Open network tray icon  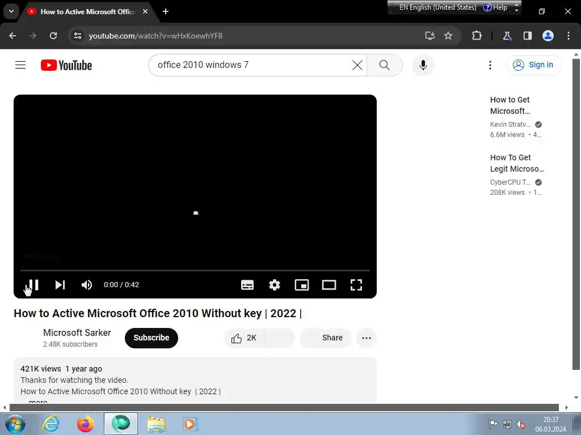click(x=507, y=424)
